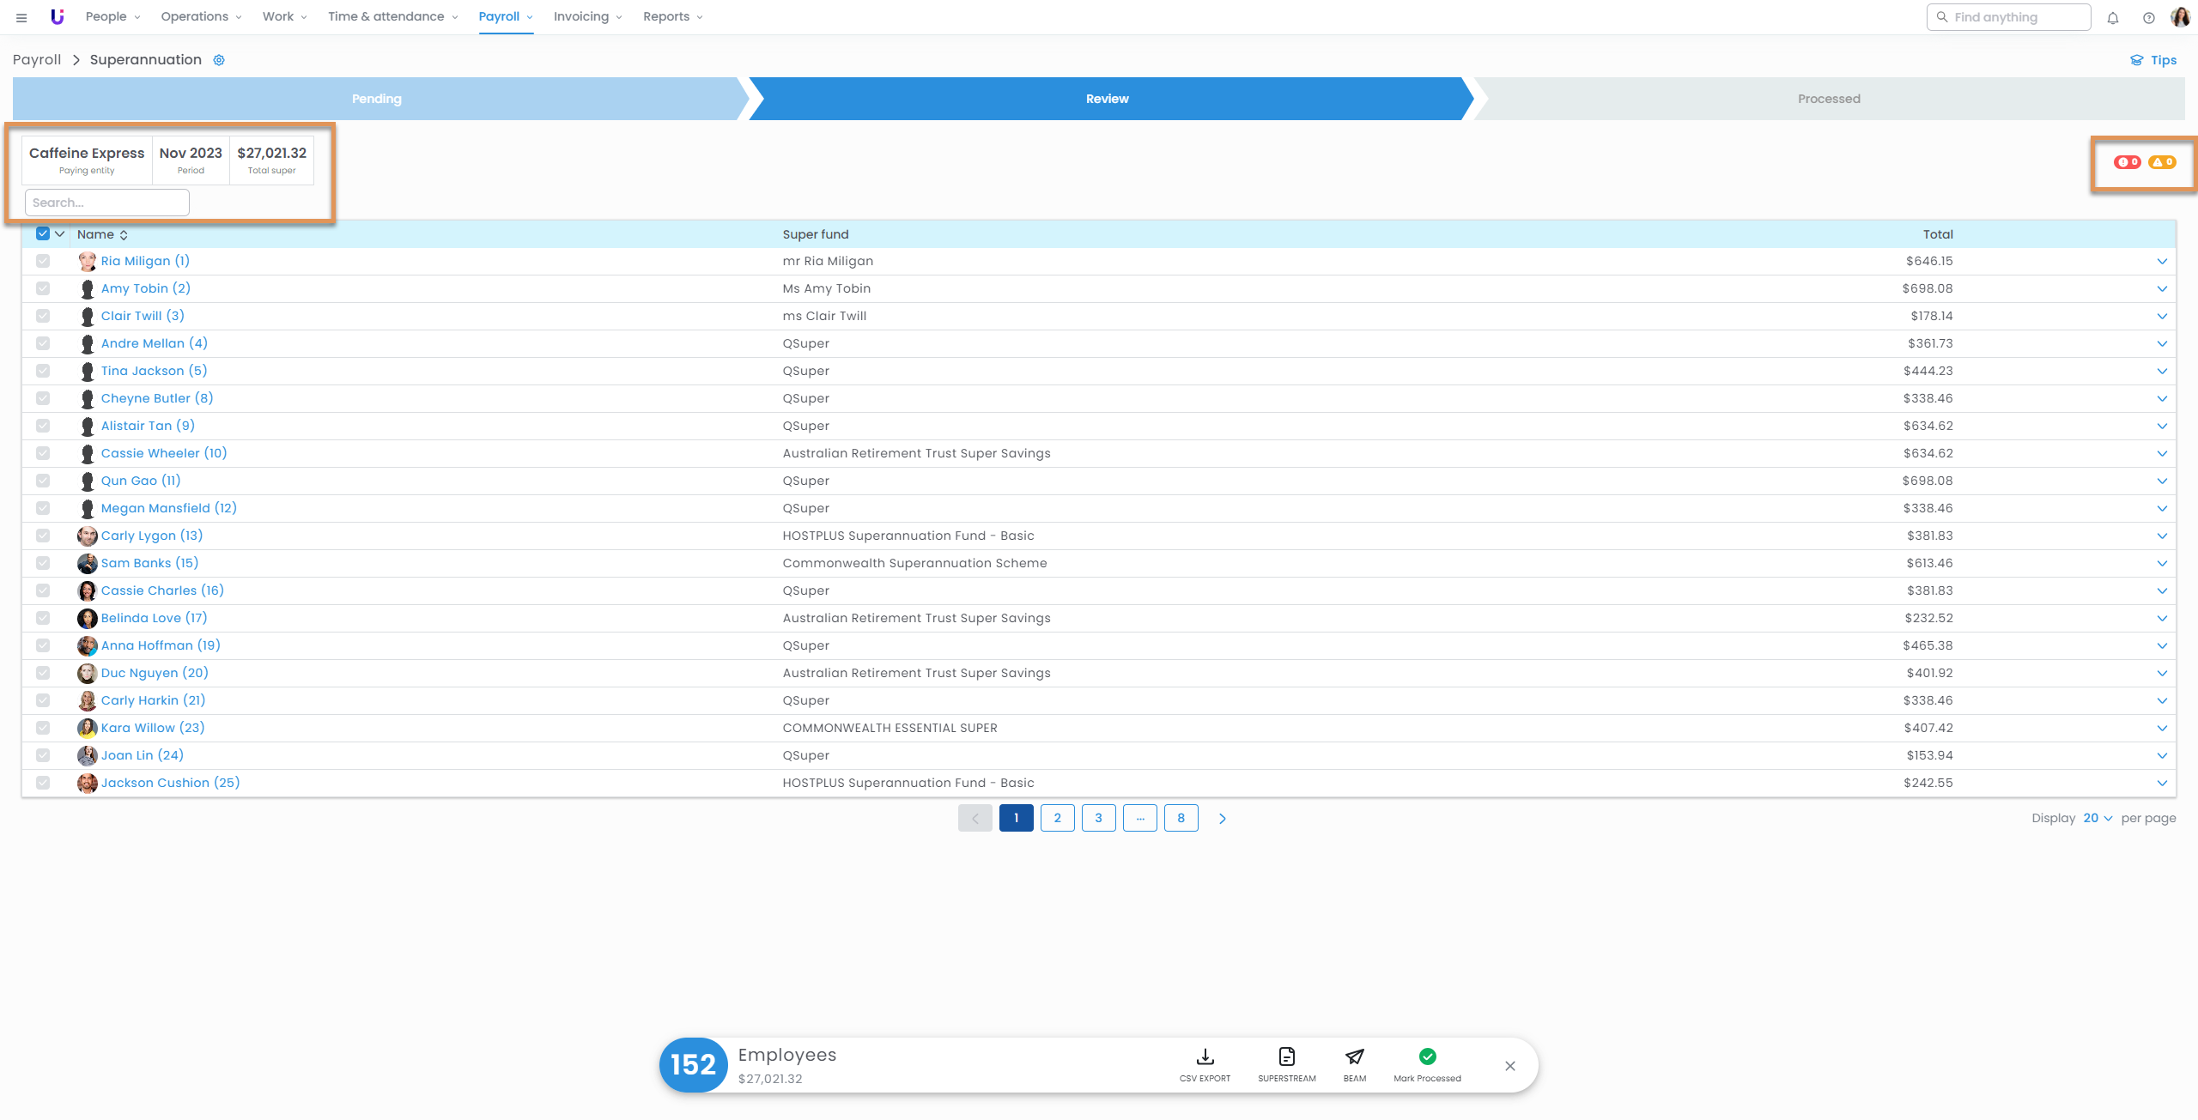Switch to the Pending stage tab
This screenshot has width=2198, height=1120.
pyautogui.click(x=376, y=99)
